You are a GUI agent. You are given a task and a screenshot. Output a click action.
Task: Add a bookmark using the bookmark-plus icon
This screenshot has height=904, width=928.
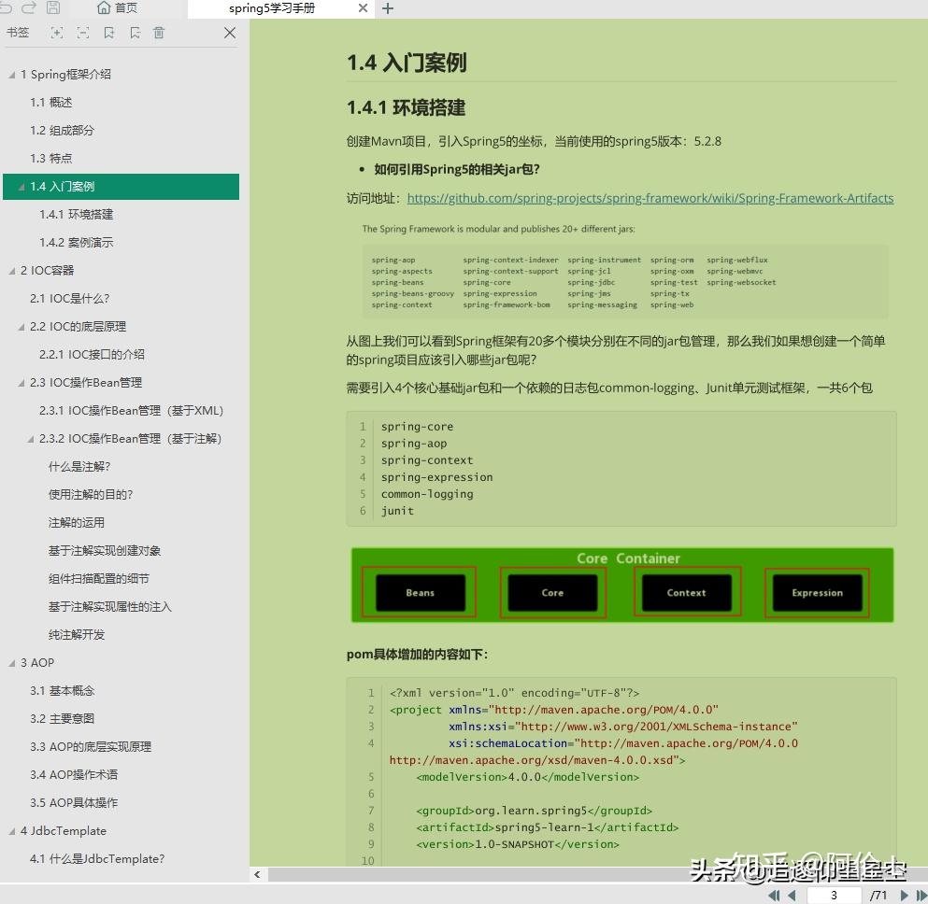pyautogui.click(x=109, y=32)
